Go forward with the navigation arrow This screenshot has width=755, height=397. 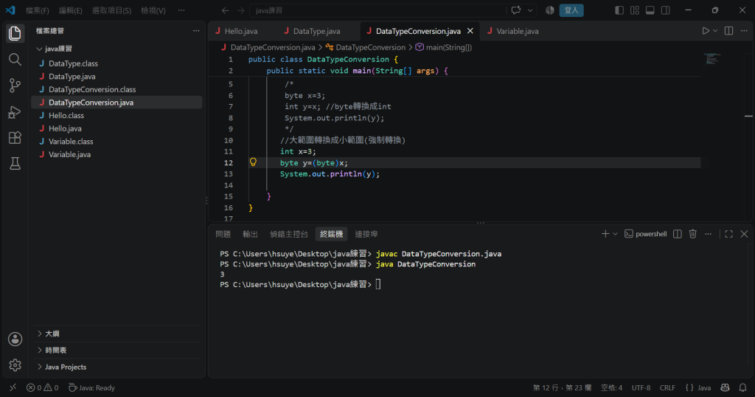(241, 10)
